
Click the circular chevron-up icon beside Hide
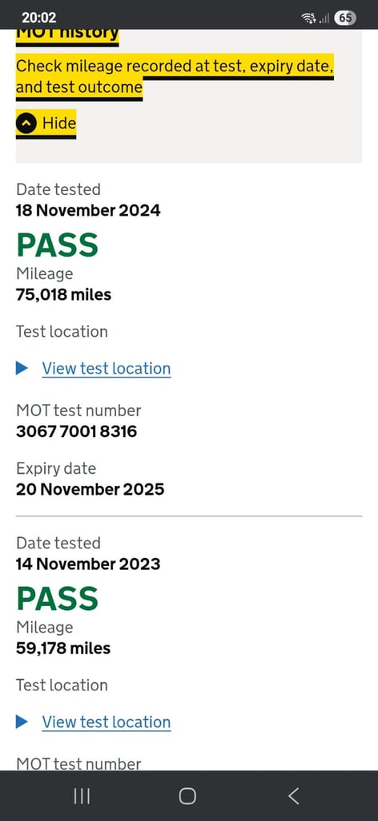26,123
